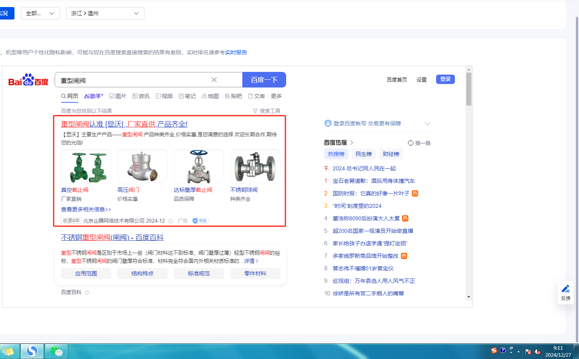Click the 不锈钢球阀 product thumbnail
Viewport: 579px width, 359px height.
(255, 167)
